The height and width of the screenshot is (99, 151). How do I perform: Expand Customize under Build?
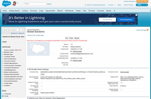pos(3,94)
